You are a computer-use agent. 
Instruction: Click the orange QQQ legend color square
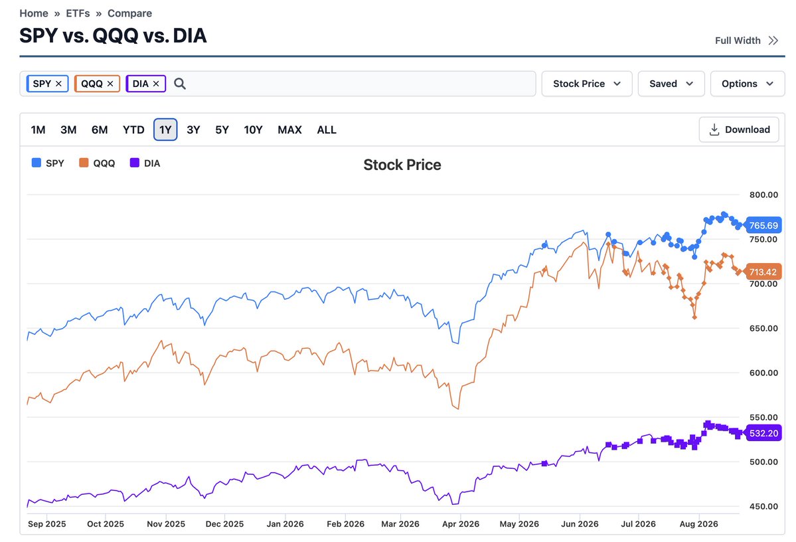84,163
